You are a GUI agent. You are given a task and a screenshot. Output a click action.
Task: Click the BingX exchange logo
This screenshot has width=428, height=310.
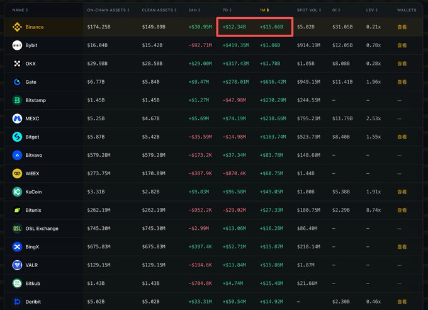coord(17,246)
